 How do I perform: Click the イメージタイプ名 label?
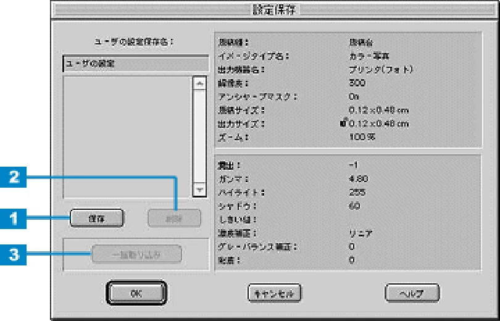click(x=253, y=56)
